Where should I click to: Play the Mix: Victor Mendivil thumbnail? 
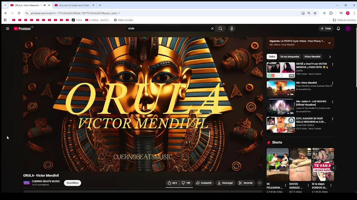point(281,89)
